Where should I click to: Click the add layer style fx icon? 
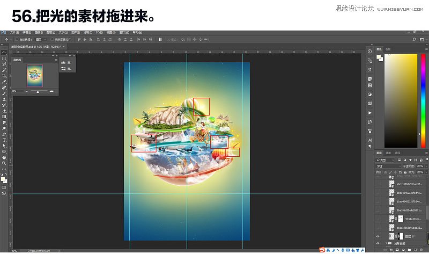pos(391,250)
